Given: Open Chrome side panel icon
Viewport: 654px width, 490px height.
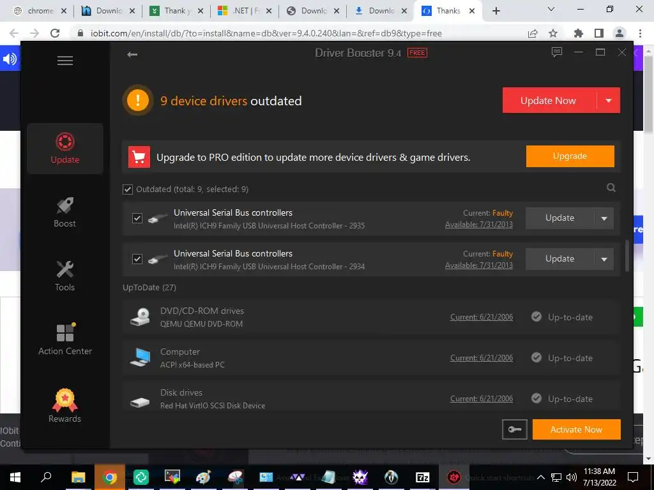Looking at the screenshot, I should pyautogui.click(x=599, y=33).
